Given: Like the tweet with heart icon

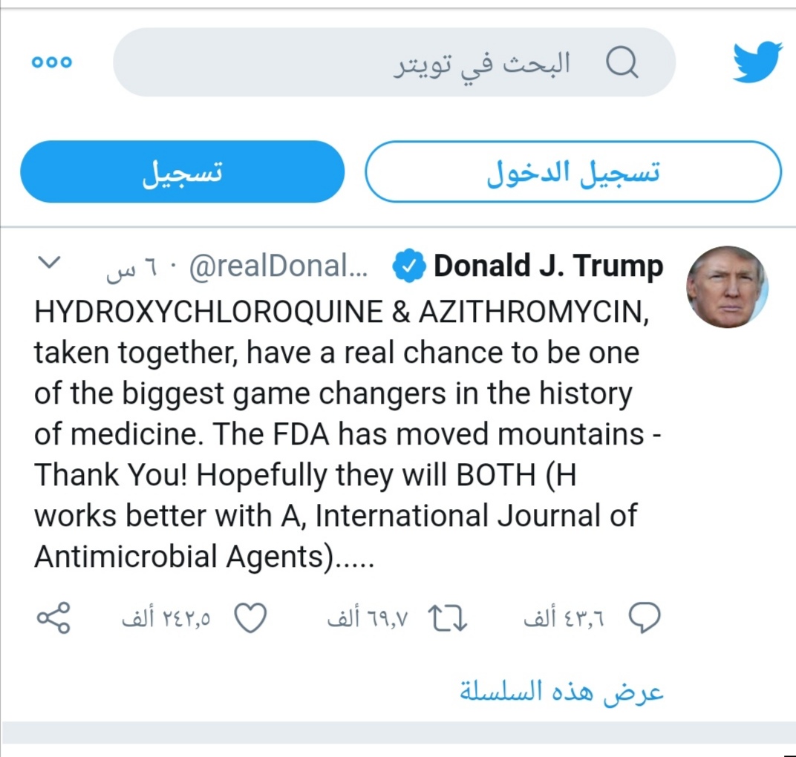Looking at the screenshot, I should point(250,618).
